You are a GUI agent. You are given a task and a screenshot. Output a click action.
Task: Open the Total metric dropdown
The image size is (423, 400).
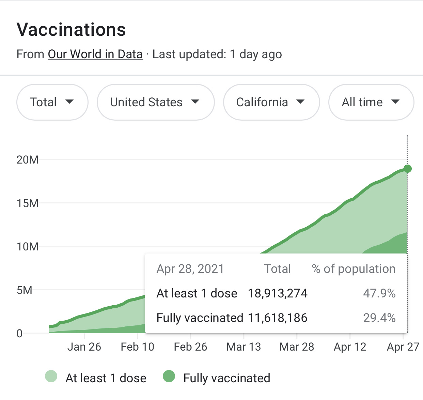tap(52, 102)
